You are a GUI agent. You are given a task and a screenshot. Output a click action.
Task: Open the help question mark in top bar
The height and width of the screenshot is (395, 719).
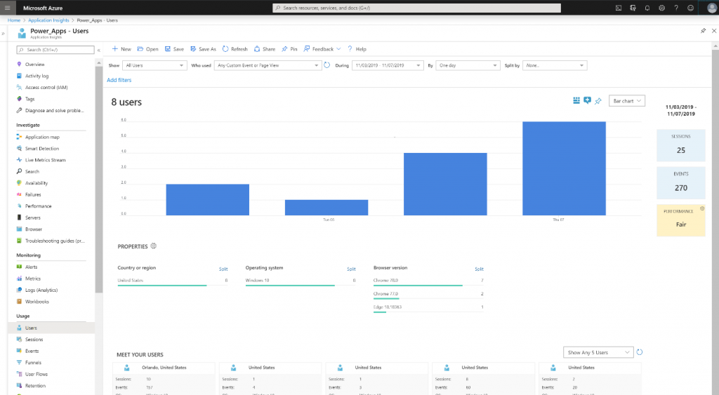click(x=676, y=8)
